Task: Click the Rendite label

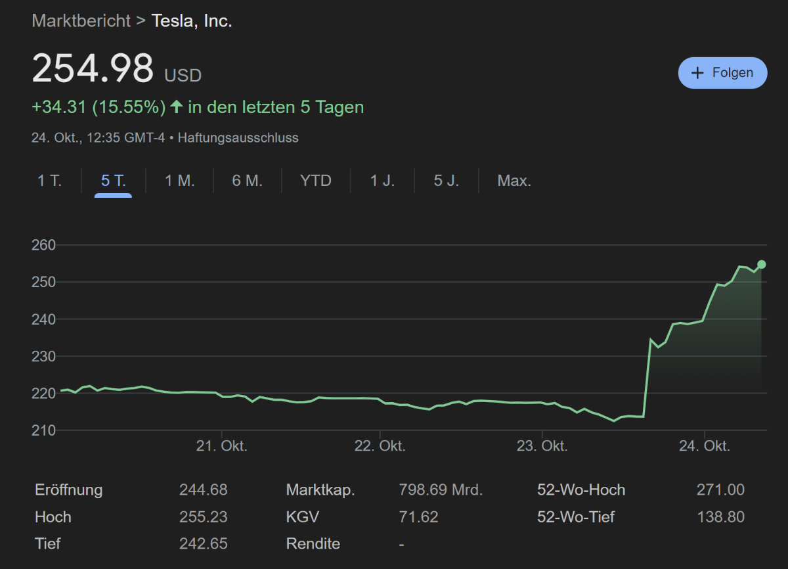Action: click(313, 544)
